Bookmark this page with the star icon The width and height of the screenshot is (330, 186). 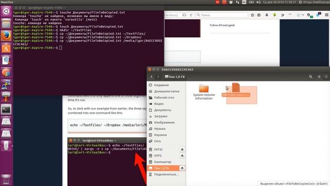tap(252, 15)
